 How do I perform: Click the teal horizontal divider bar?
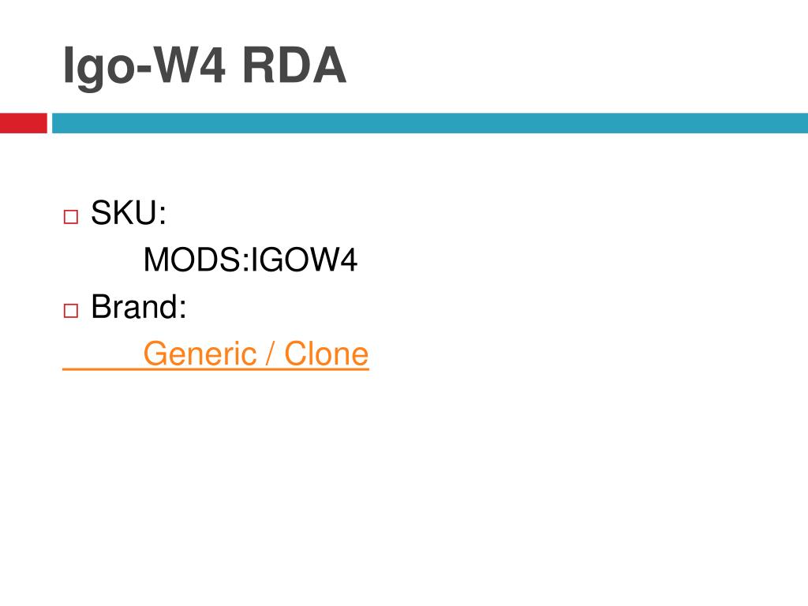click(430, 123)
